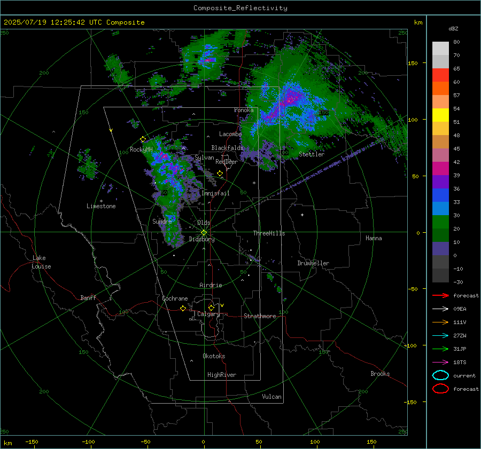Click the Sylvan label on the map
This screenshot has width=481, height=449.
click(x=204, y=157)
